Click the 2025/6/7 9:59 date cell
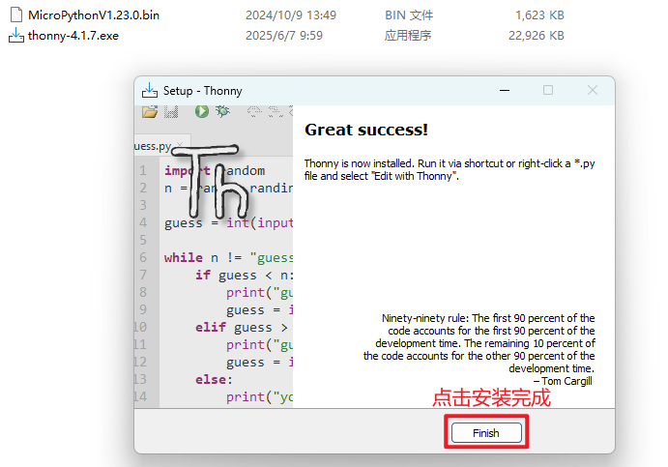 tap(284, 36)
